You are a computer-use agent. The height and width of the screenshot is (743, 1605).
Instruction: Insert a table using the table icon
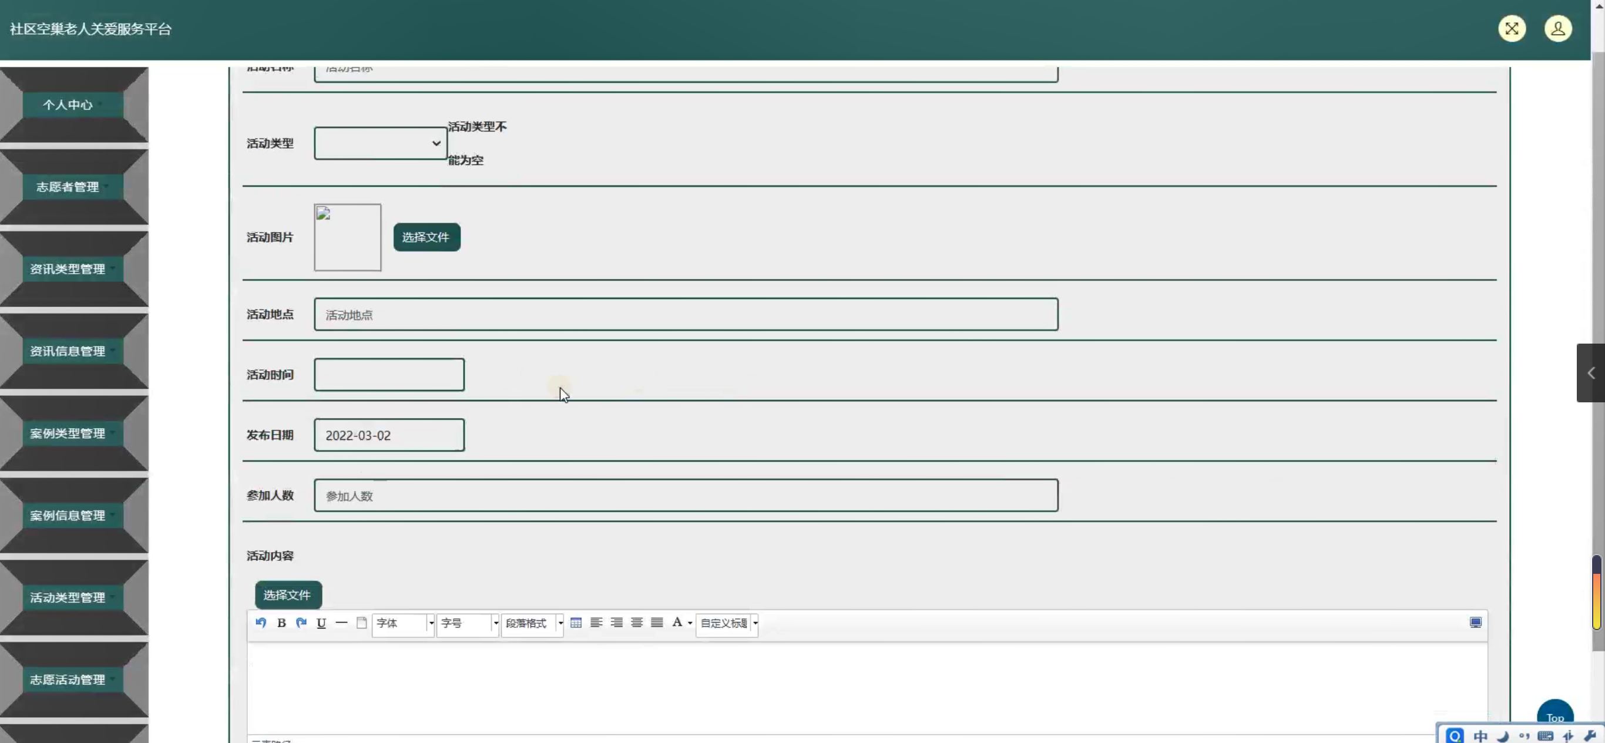[x=576, y=623]
